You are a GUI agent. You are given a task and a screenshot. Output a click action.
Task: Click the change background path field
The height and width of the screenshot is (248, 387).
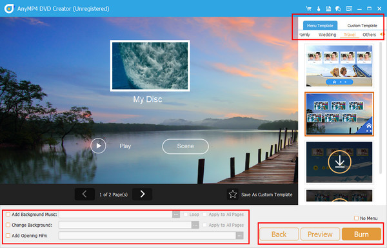[x=125, y=225]
